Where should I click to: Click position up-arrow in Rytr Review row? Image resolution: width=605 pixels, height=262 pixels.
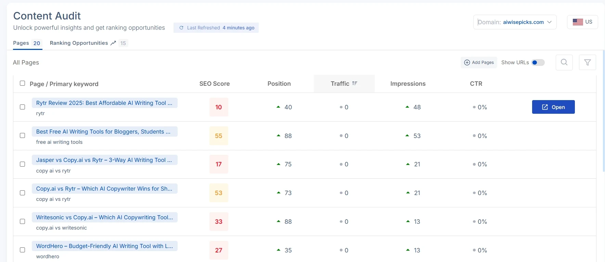(x=279, y=107)
